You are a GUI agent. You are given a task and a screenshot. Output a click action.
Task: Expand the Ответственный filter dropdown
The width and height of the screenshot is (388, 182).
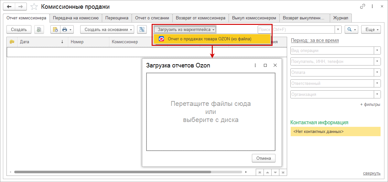(x=377, y=83)
